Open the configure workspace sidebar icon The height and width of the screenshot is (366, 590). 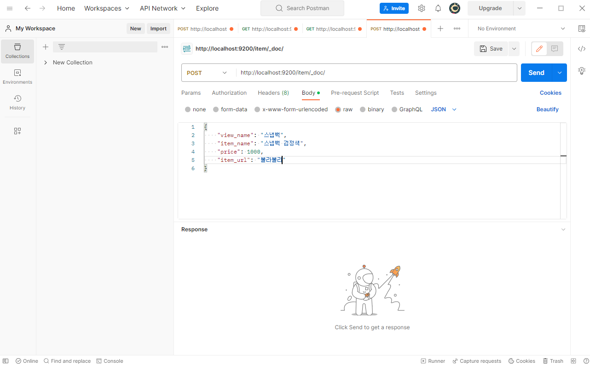click(17, 131)
